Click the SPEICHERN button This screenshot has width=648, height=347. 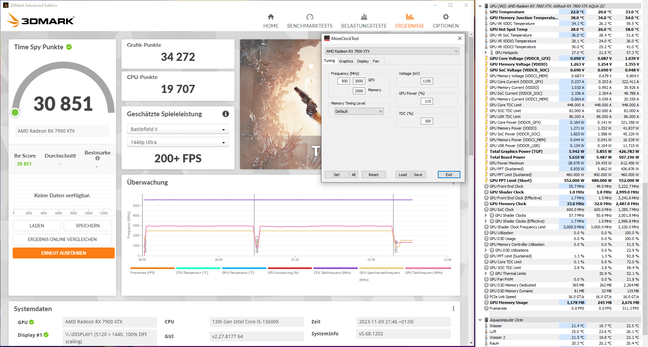(x=88, y=226)
